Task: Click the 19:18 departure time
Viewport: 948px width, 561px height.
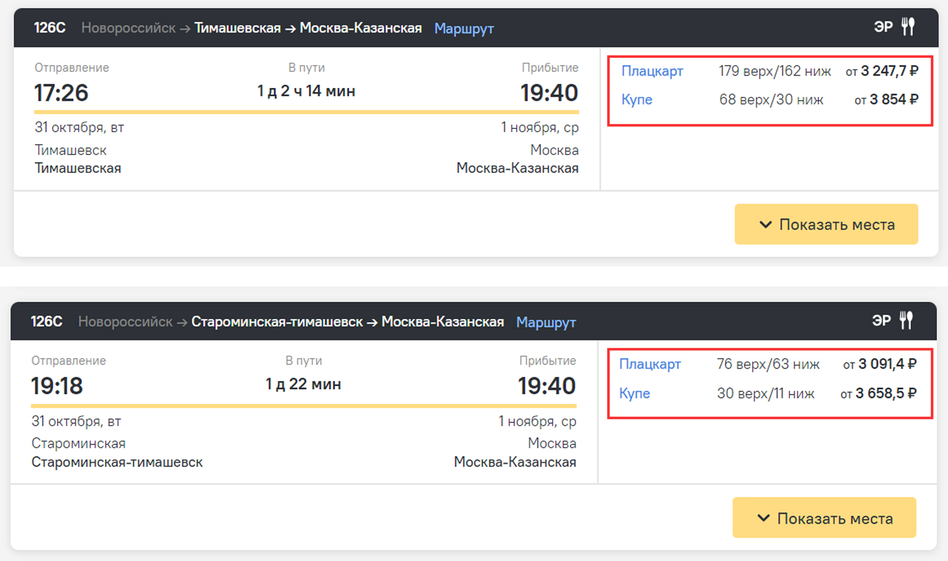Action: 57,386
